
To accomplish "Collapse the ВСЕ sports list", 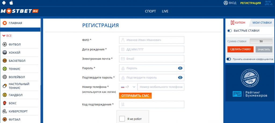I will coord(7,36).
